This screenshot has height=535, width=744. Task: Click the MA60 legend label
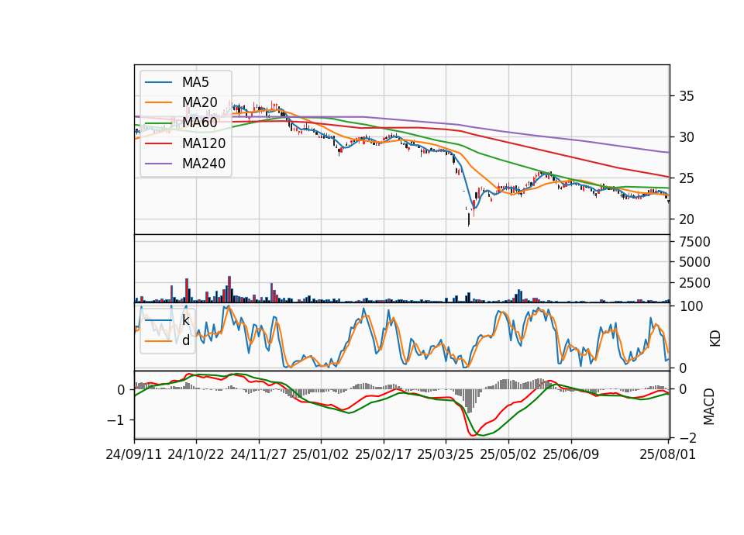point(199,123)
